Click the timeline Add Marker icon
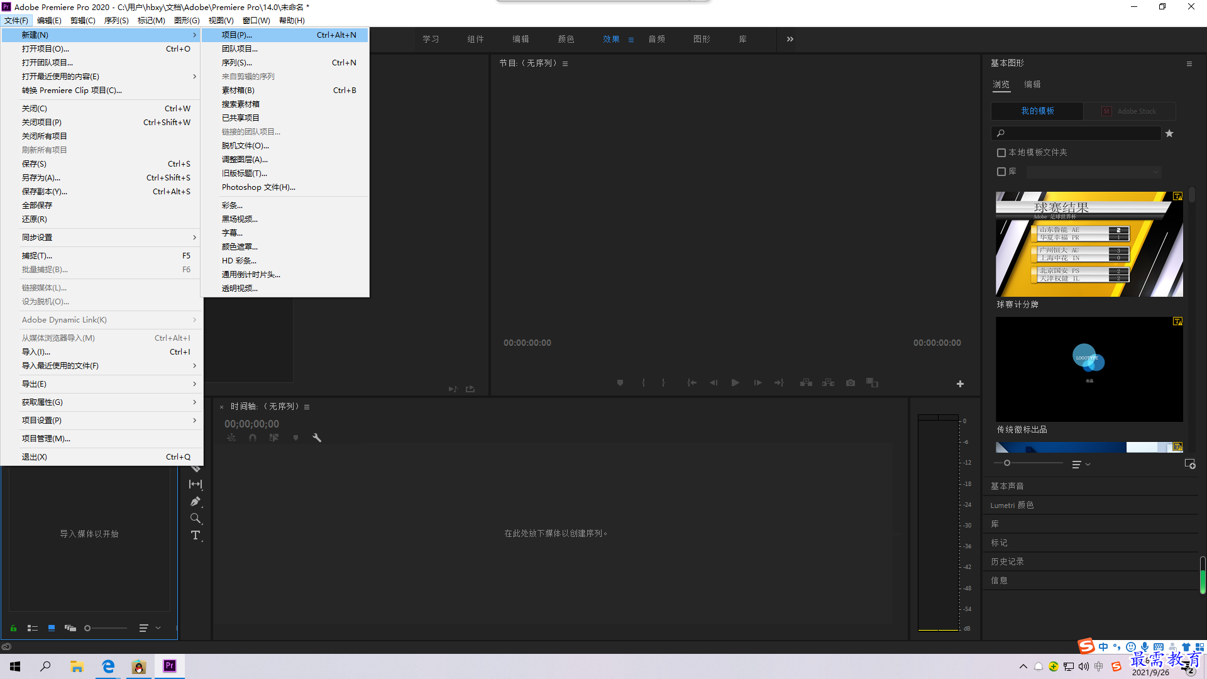This screenshot has width=1207, height=679. [295, 438]
